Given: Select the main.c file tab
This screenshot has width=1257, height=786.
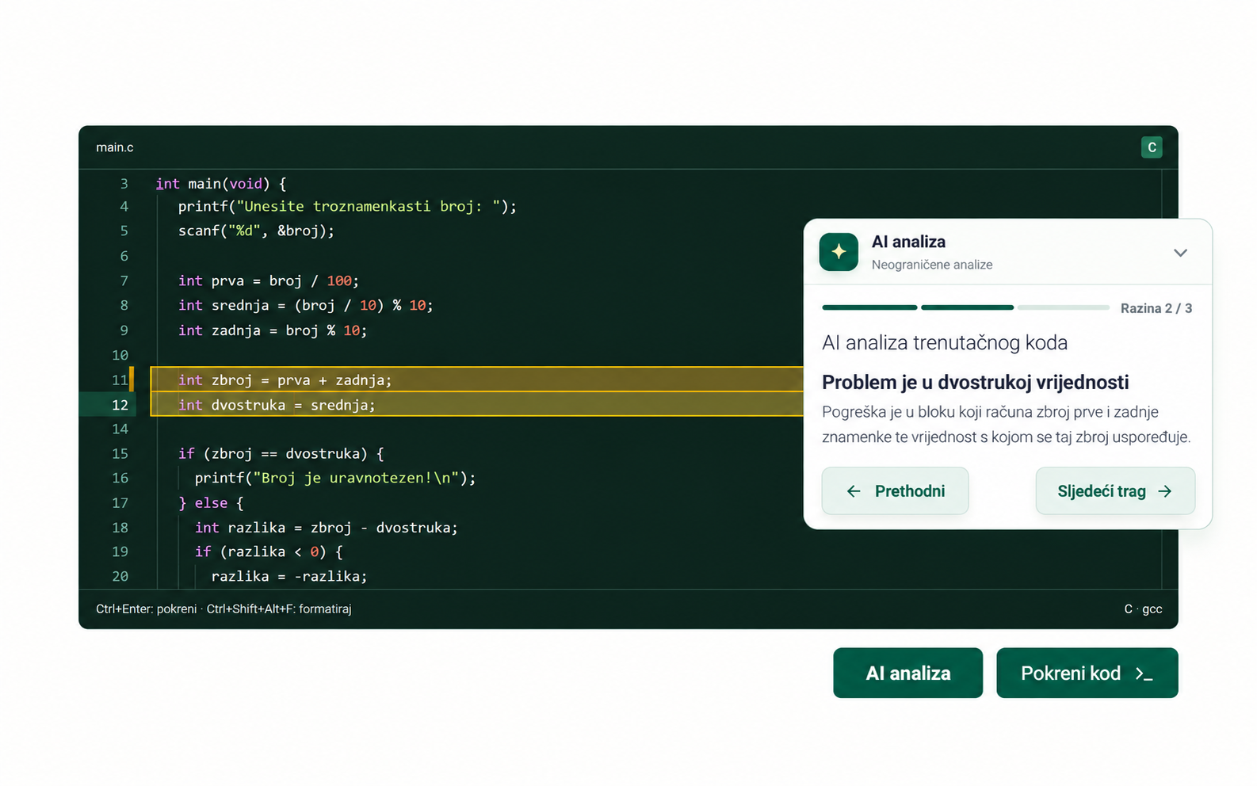Looking at the screenshot, I should pyautogui.click(x=115, y=147).
